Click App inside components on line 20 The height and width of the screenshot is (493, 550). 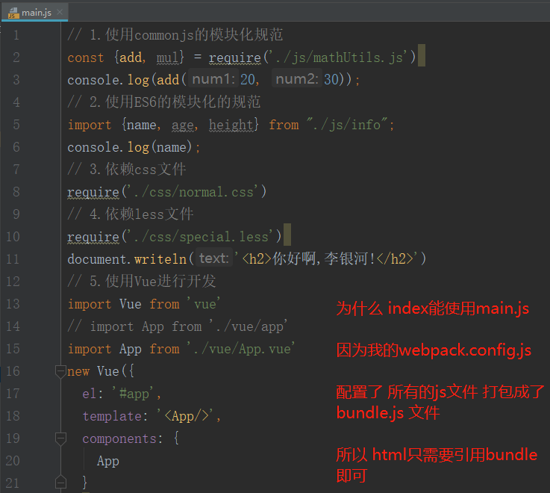pyautogui.click(x=108, y=461)
